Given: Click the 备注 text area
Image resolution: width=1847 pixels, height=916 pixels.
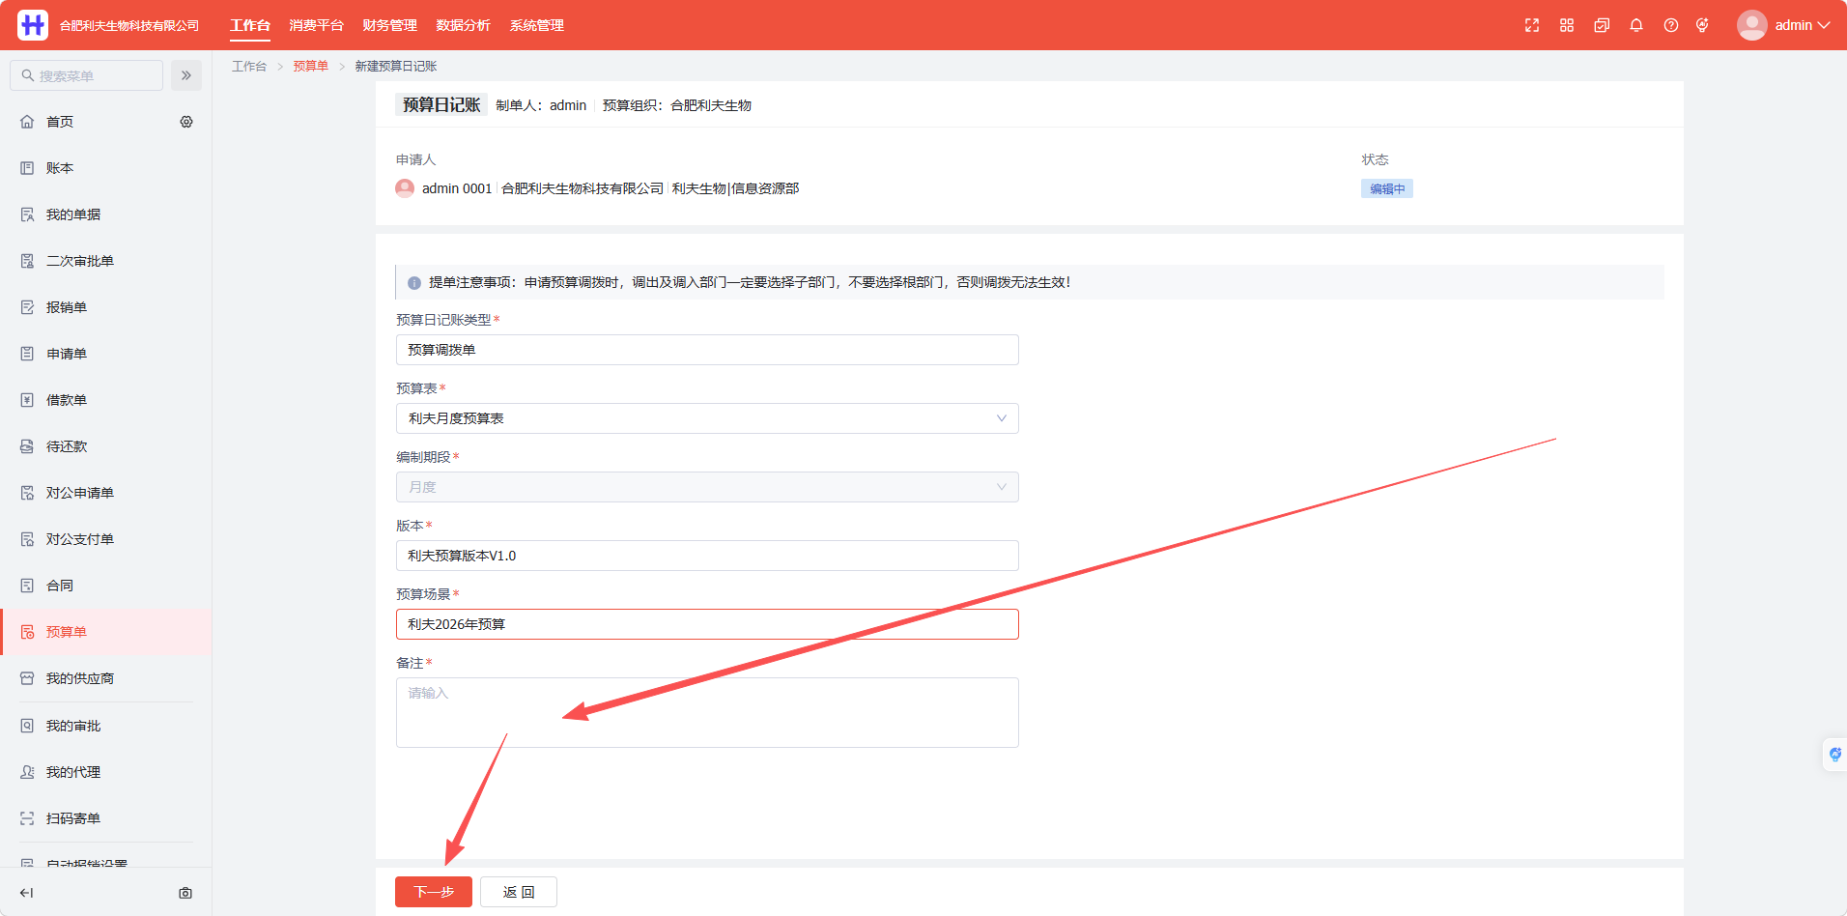Looking at the screenshot, I should click(x=707, y=712).
